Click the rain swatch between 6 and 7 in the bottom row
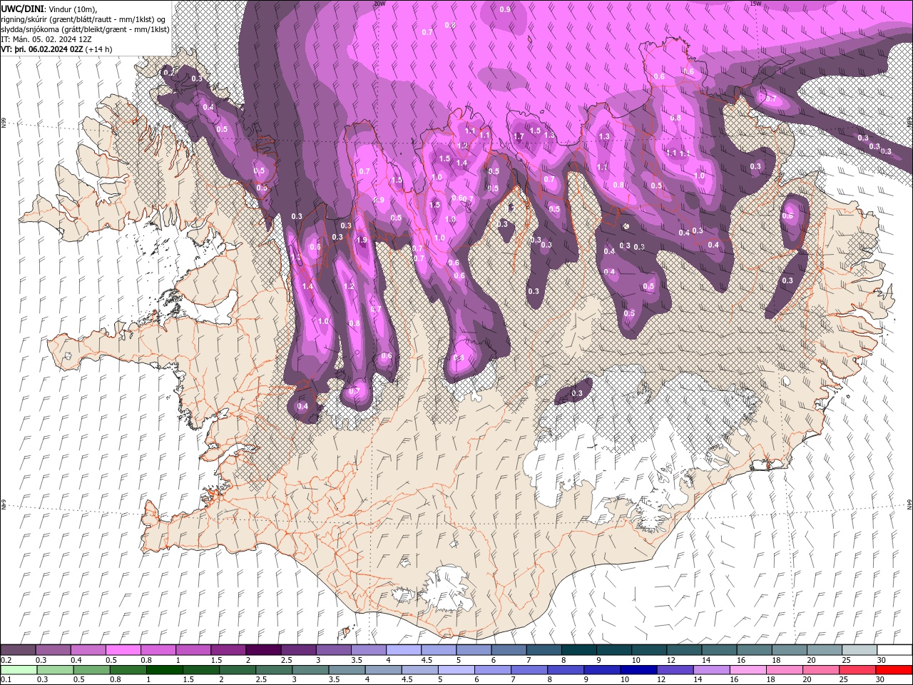 tap(493, 670)
